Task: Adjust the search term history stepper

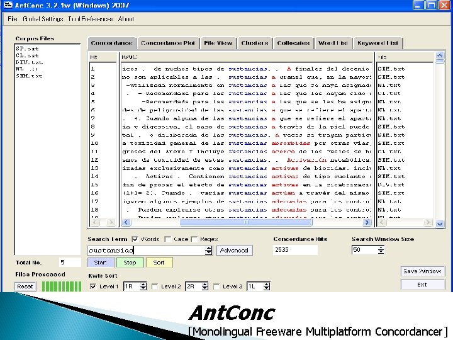Action: coord(209,251)
